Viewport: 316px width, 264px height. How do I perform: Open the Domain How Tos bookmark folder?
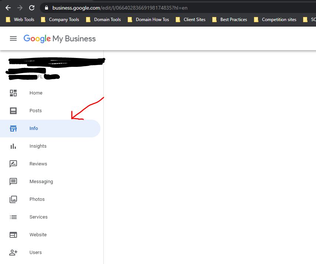[x=148, y=20]
